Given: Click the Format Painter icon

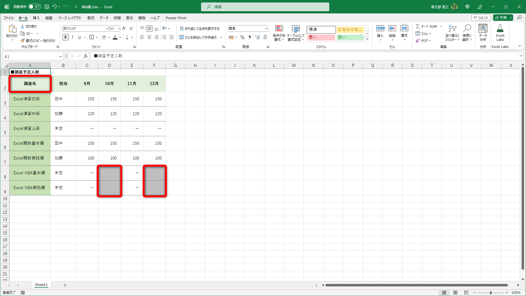Looking at the screenshot, I should coord(23,41).
